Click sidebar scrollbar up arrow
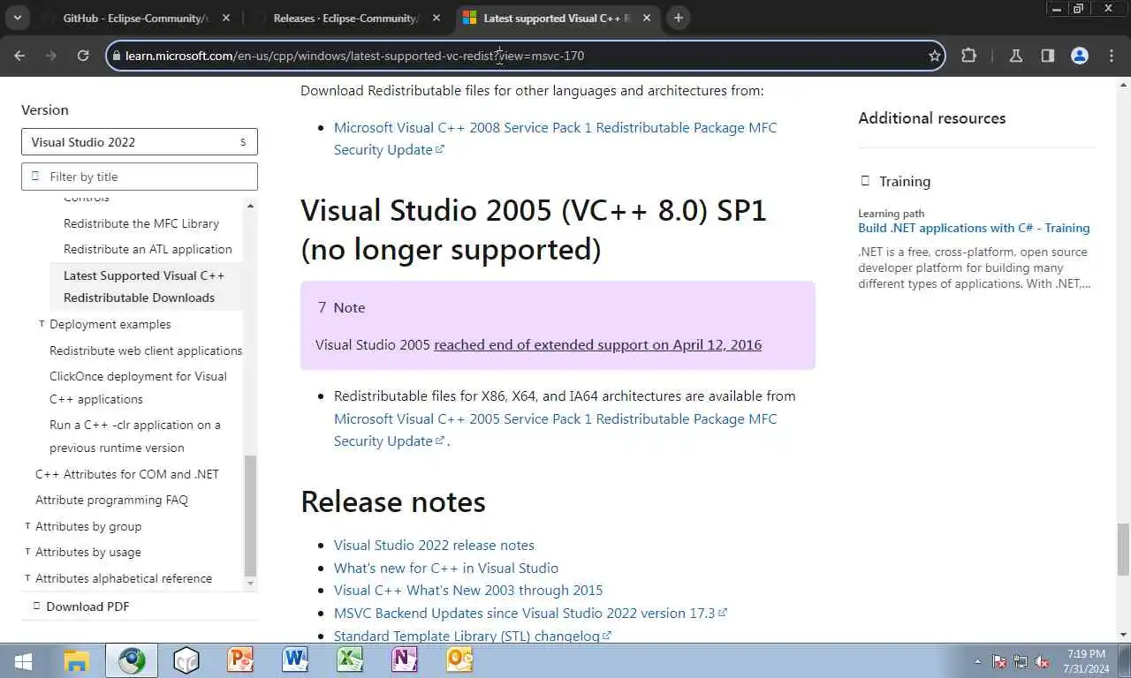1131x678 pixels. point(250,206)
